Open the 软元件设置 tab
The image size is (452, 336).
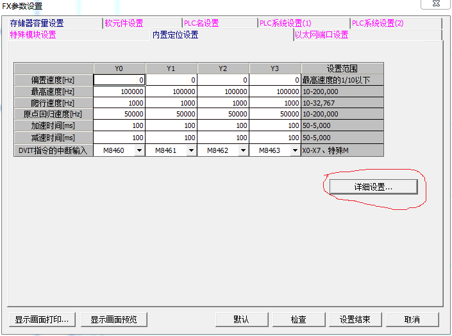pyautogui.click(x=124, y=23)
